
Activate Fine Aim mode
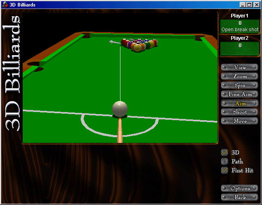point(240,94)
